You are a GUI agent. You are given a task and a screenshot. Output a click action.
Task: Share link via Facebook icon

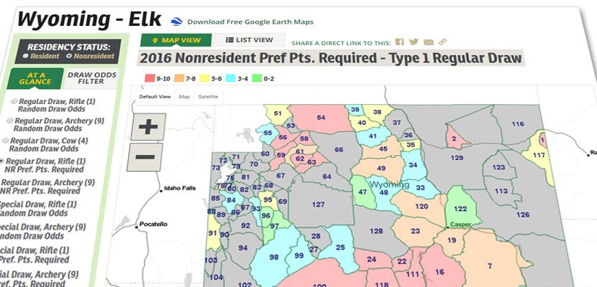[x=399, y=42]
